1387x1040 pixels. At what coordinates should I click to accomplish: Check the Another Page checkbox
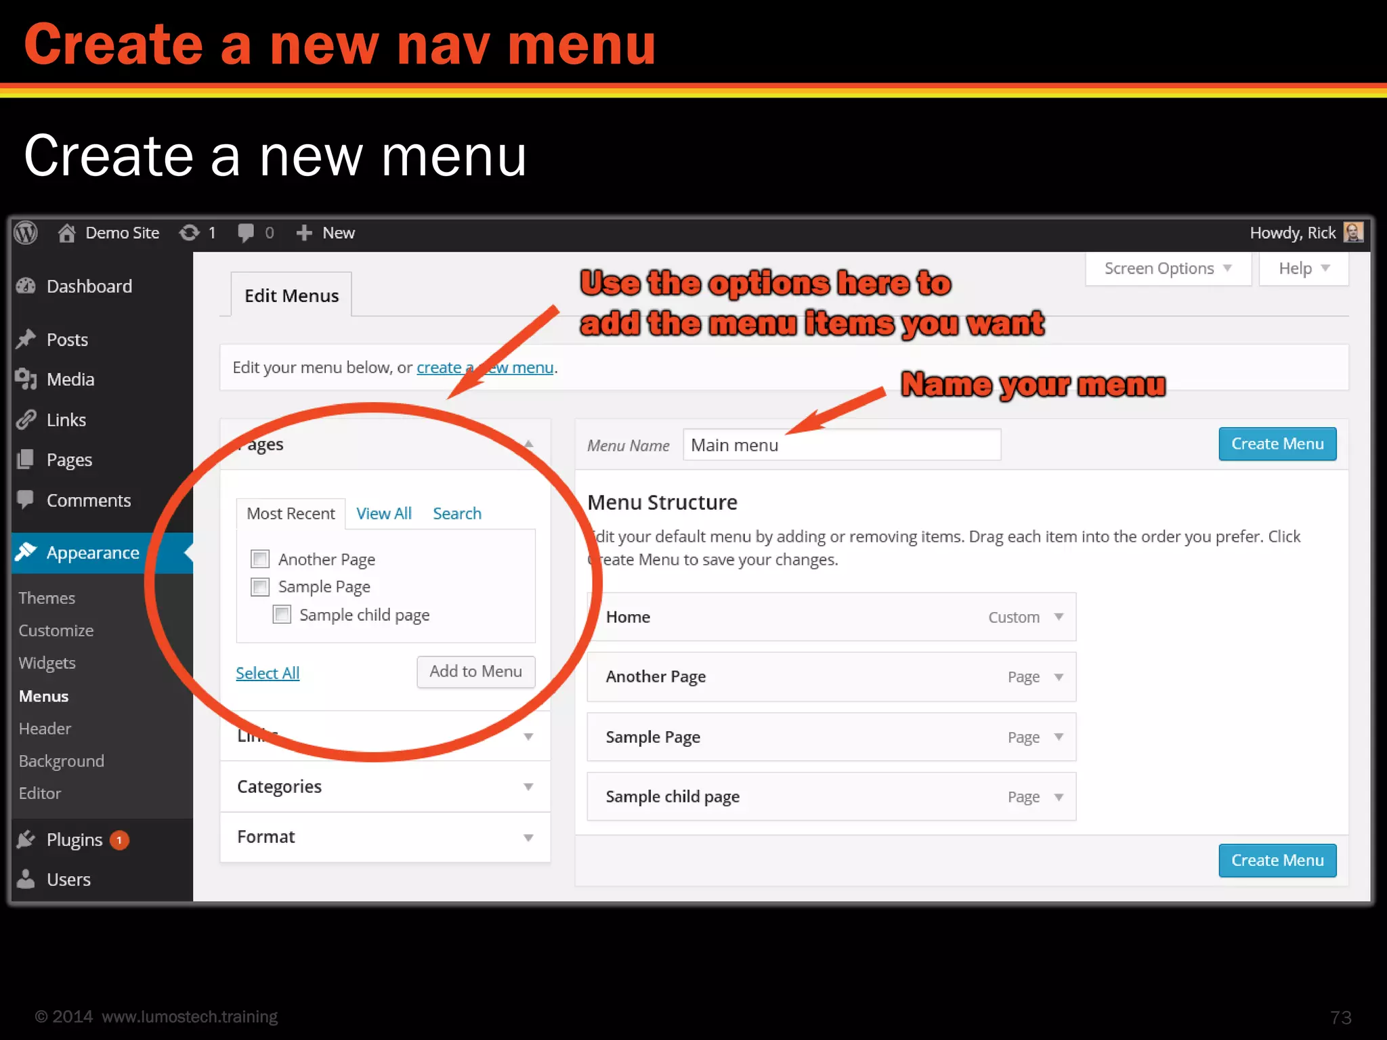(260, 559)
